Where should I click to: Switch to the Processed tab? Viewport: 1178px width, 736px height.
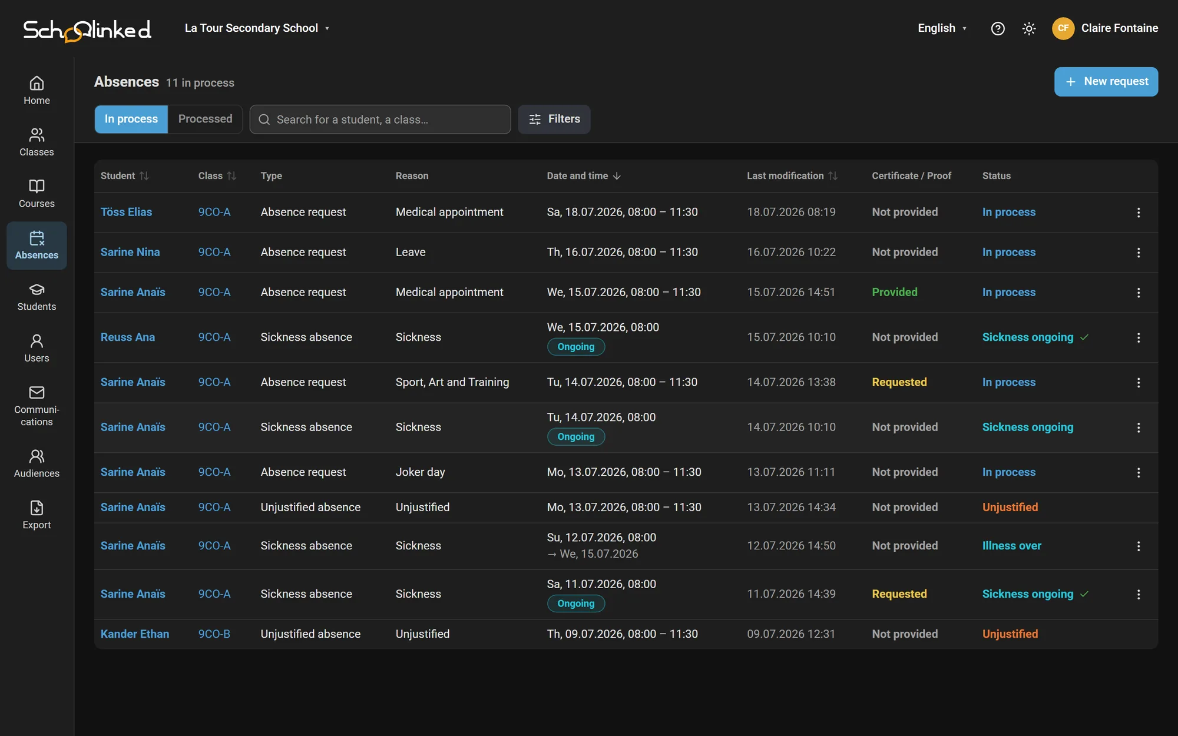[205, 120]
